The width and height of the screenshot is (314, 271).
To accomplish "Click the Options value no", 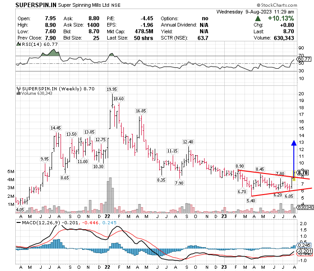I will tap(205, 18).
